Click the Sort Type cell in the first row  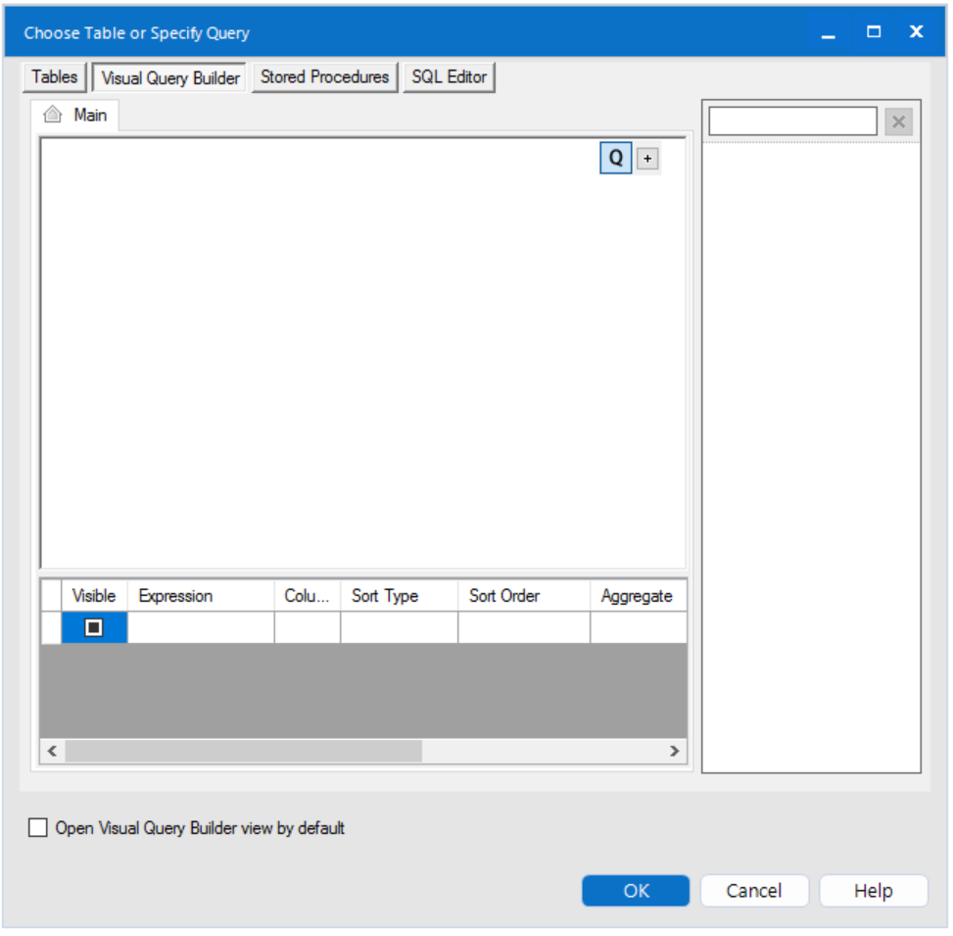tap(398, 628)
